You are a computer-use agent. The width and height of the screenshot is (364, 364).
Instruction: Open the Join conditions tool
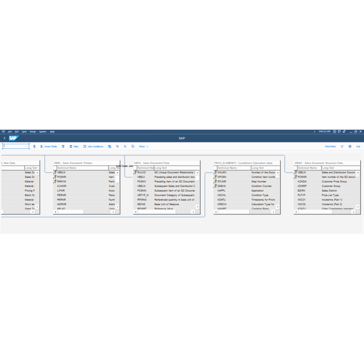click(93, 146)
